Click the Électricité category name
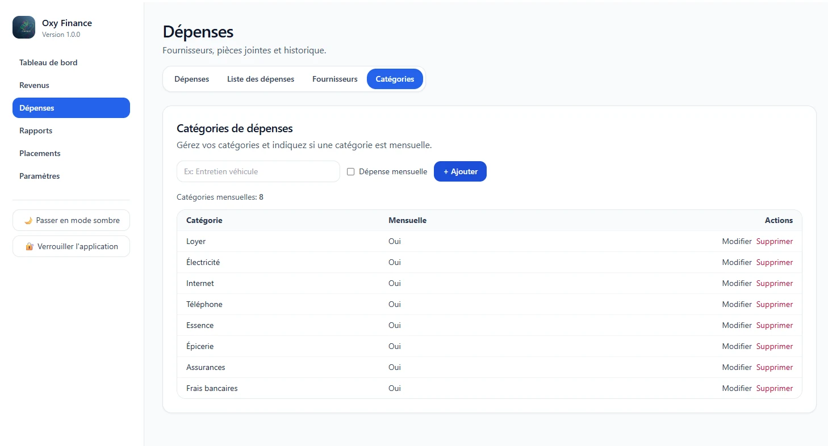 [203, 262]
